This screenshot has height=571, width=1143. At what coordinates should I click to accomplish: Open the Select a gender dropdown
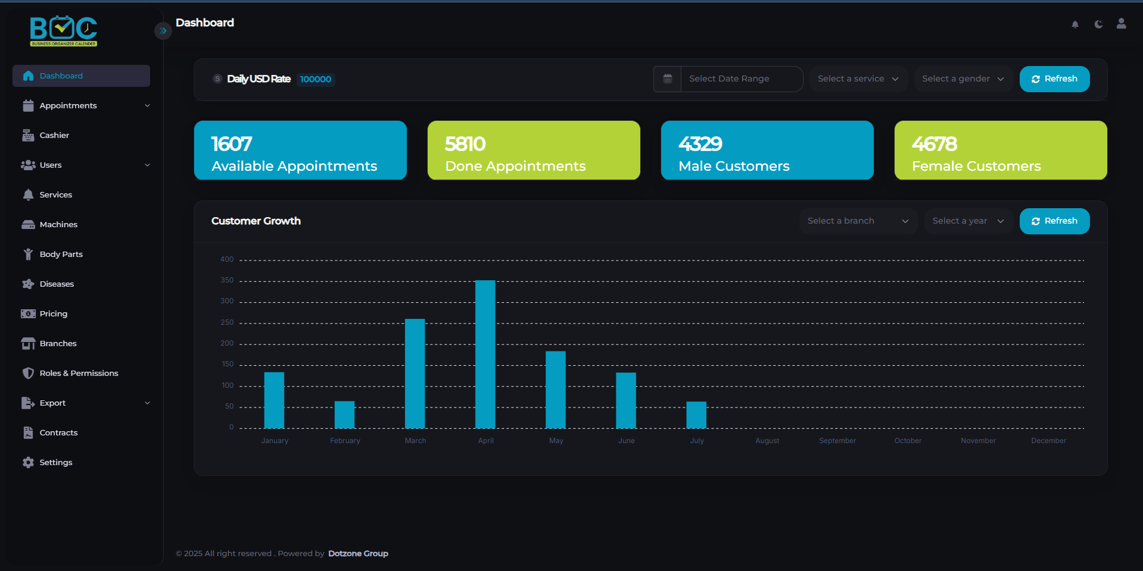tap(963, 79)
